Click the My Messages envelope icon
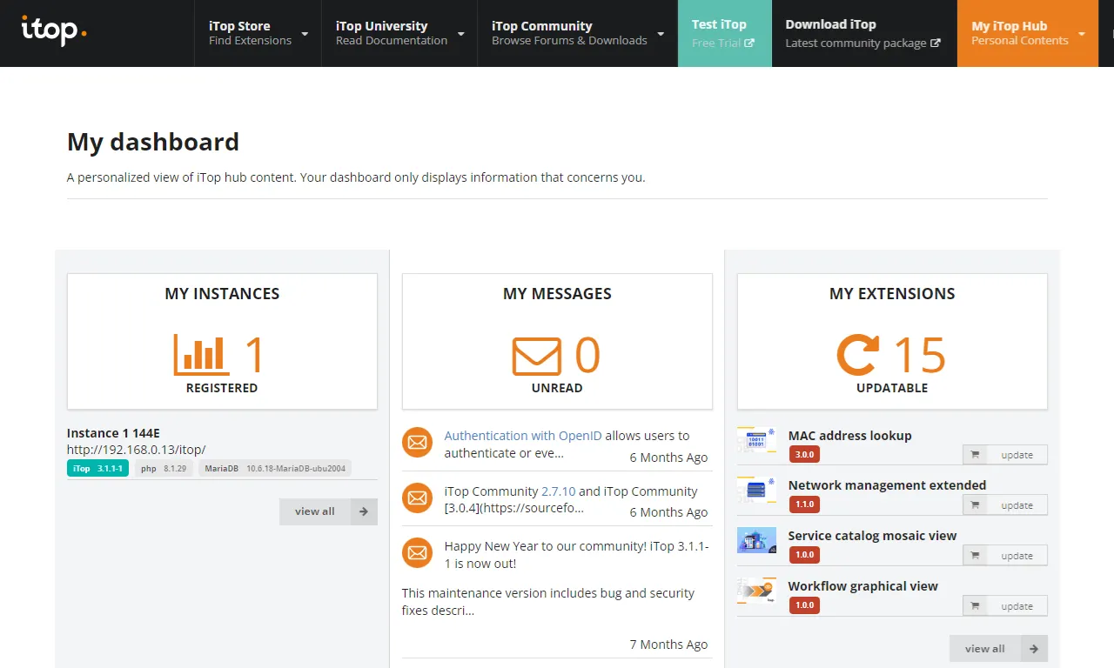The height and width of the screenshot is (668, 1114). (x=537, y=355)
